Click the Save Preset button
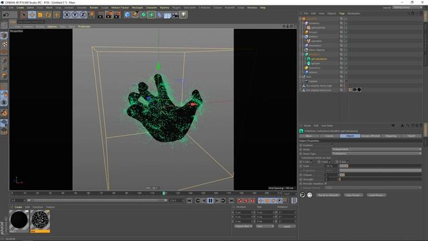Image resolution: width=428 pixels, height=241 pixels. tap(353, 195)
